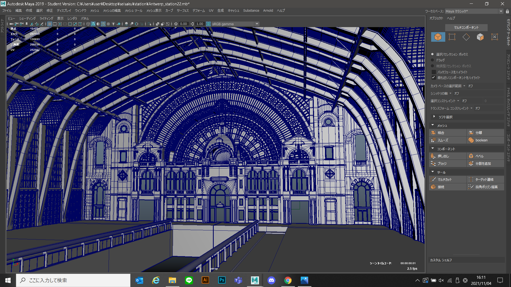Image resolution: width=511 pixels, height=287 pixels.
Task: Activate the ベベル (Bevel) tool
Action: (485, 156)
